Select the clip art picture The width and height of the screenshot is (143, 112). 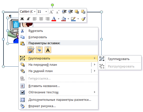[x=14, y=31]
